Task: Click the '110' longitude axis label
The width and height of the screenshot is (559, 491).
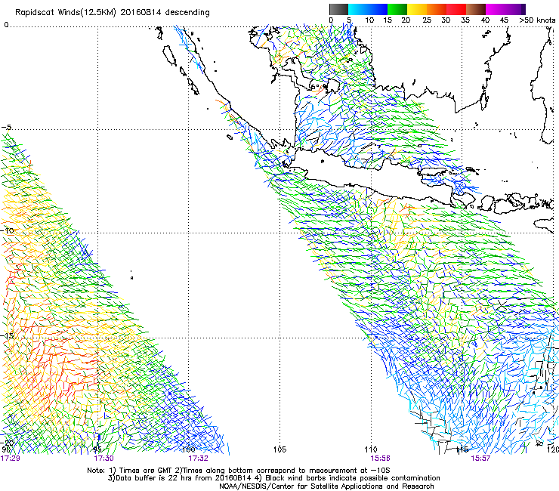Action: [371, 449]
